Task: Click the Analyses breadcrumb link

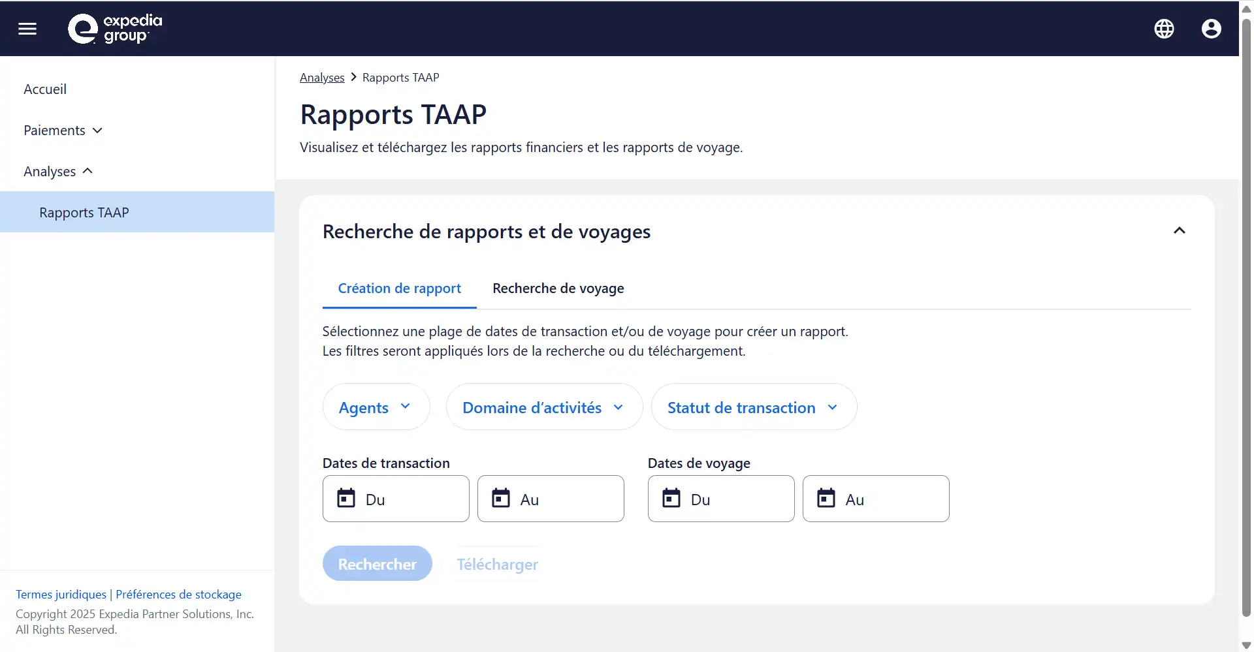Action: [322, 78]
